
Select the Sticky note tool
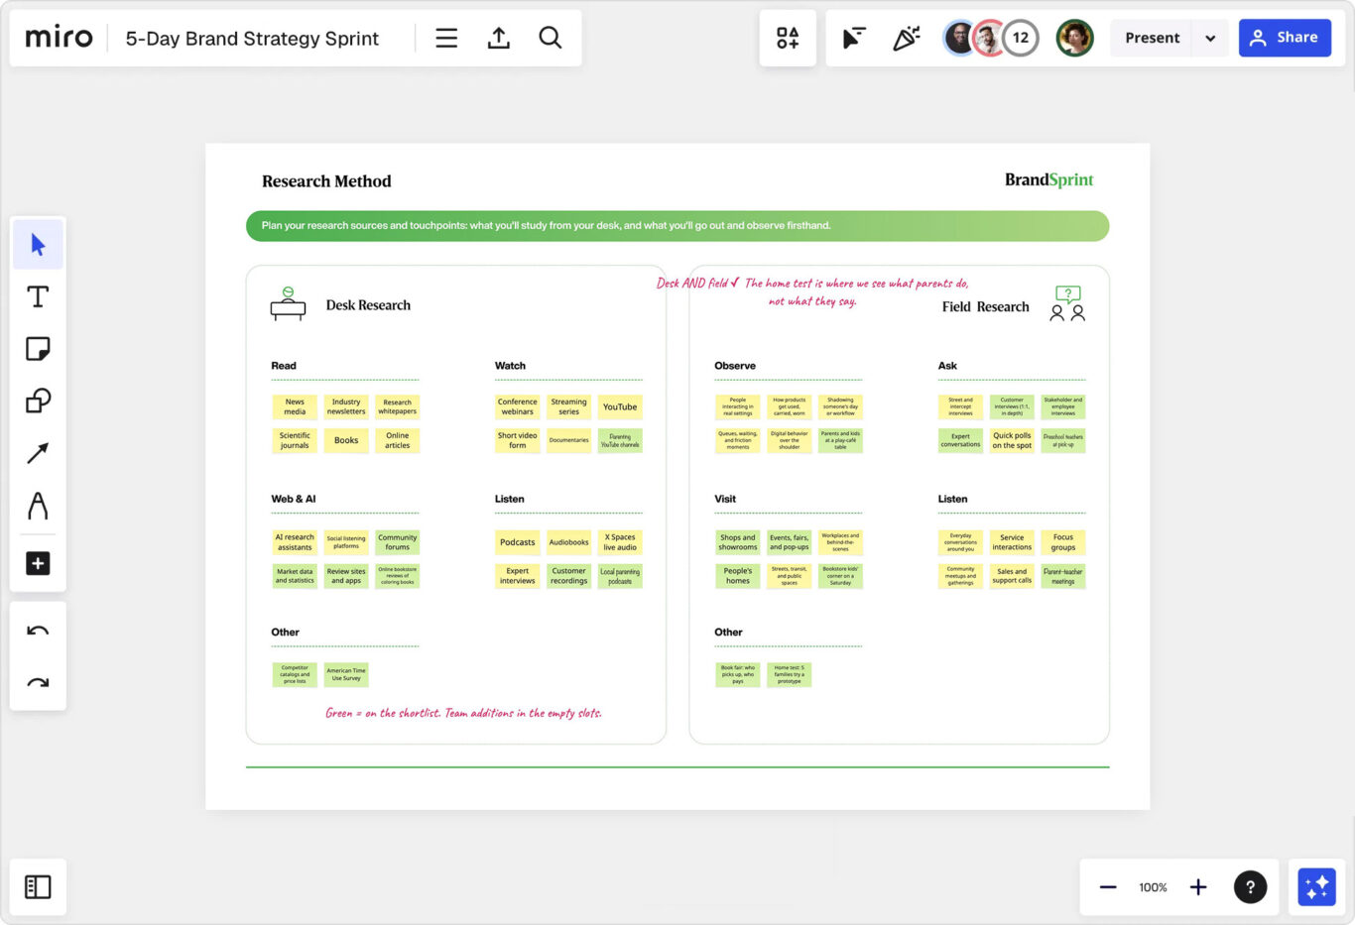click(x=38, y=349)
